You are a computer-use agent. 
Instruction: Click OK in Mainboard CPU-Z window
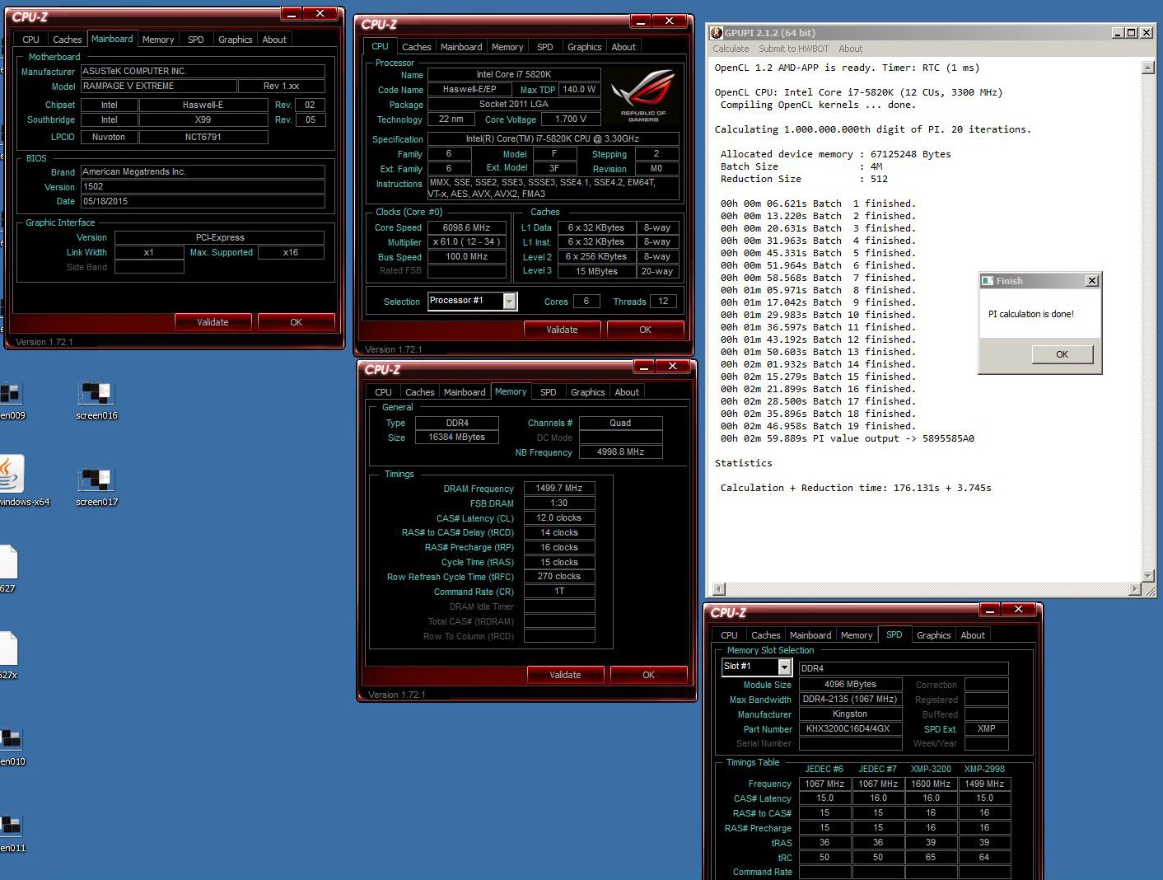tap(296, 322)
